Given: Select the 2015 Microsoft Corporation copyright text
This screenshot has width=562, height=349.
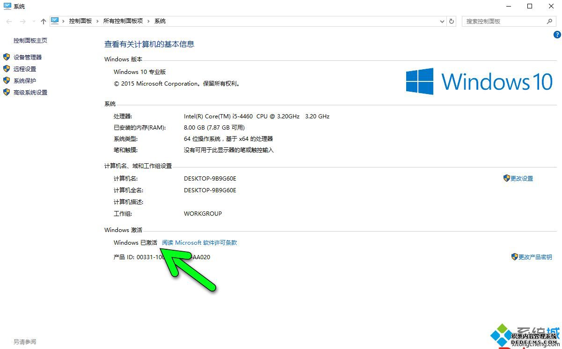Looking at the screenshot, I should [x=177, y=84].
